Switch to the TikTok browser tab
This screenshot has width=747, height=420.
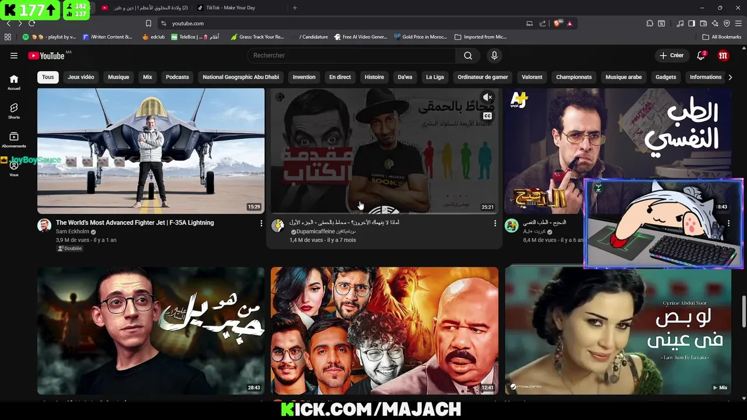point(231,8)
